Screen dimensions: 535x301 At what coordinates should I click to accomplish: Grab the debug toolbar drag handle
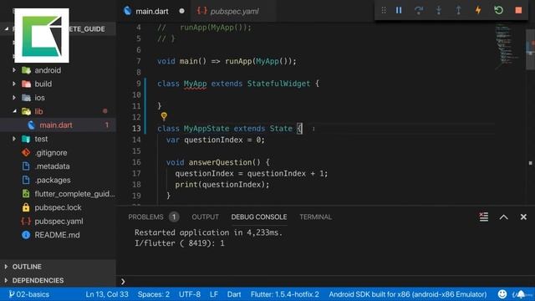tap(384, 10)
